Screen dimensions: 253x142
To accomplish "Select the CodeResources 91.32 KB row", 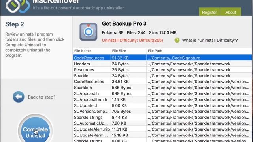I will pyautogui.click(x=162, y=58).
